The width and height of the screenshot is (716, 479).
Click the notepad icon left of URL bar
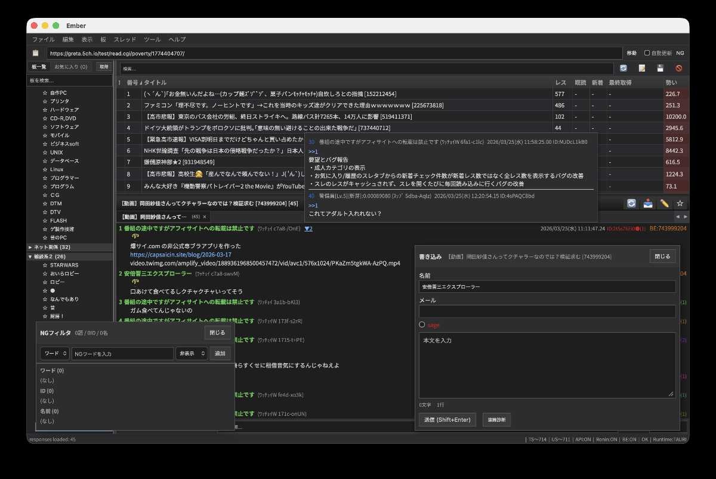coord(36,53)
